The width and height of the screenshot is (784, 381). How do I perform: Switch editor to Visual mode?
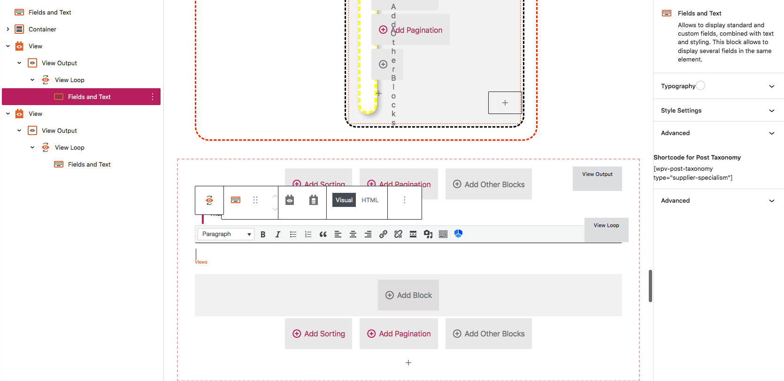(344, 200)
